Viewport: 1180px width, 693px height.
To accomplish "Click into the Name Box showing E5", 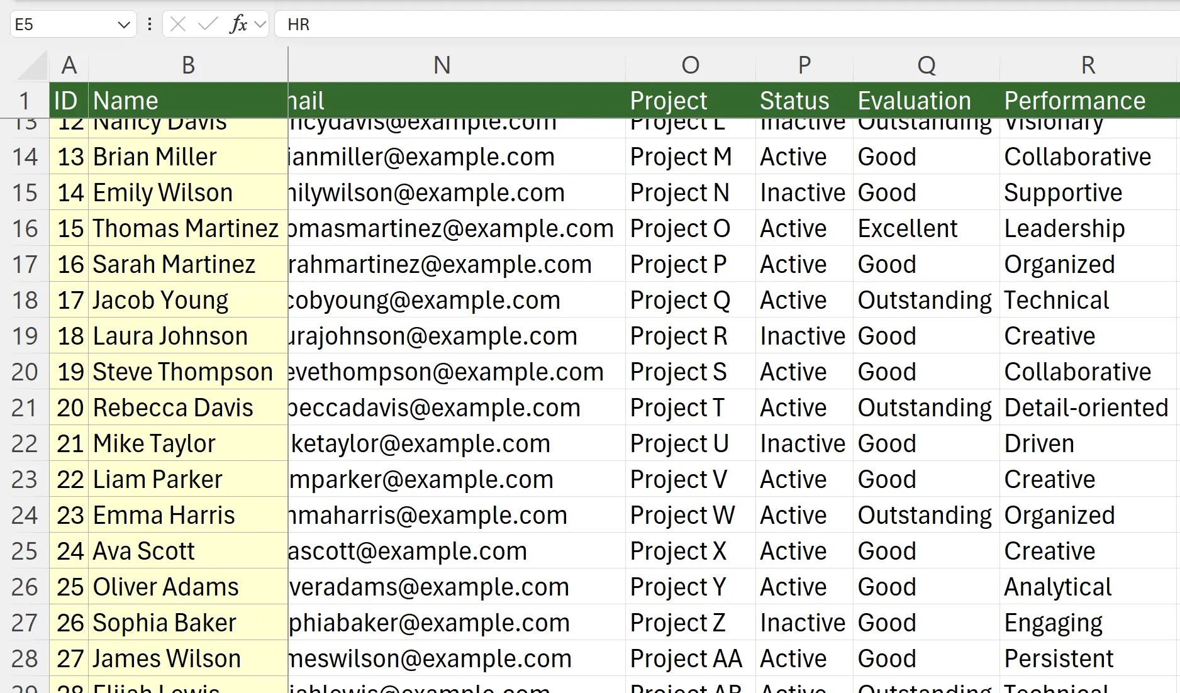I will [x=63, y=25].
